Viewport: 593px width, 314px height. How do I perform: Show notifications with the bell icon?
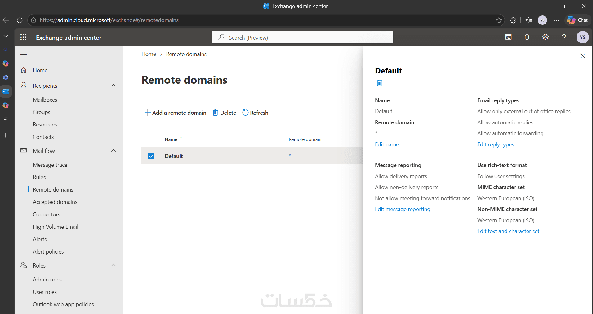coord(527,38)
